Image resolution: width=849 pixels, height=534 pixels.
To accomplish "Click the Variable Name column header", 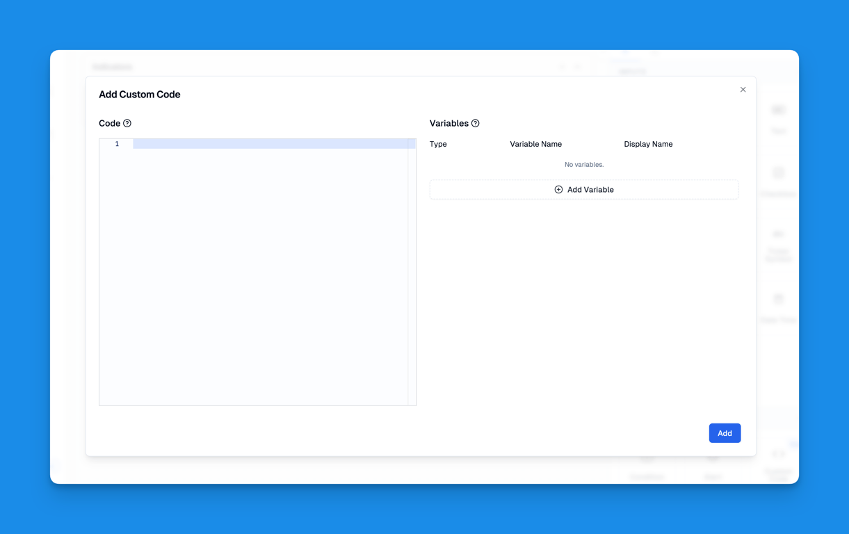I will [535, 144].
